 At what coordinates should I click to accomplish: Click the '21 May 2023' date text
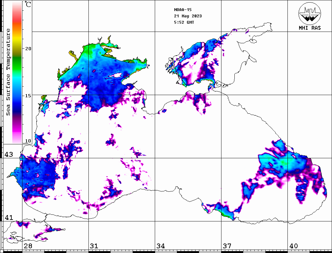point(188,16)
